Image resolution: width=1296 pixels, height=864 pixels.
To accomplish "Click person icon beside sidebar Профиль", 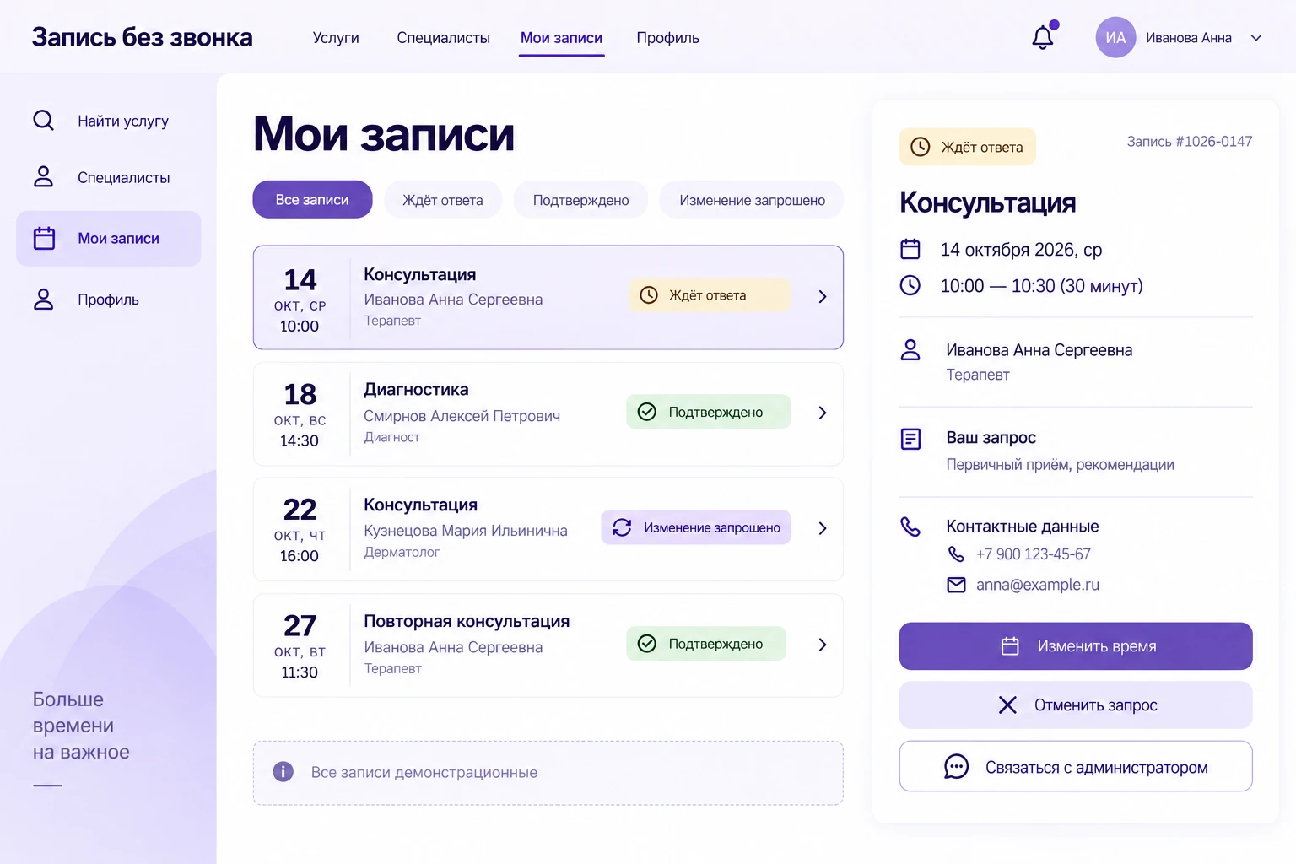I will (x=44, y=300).
